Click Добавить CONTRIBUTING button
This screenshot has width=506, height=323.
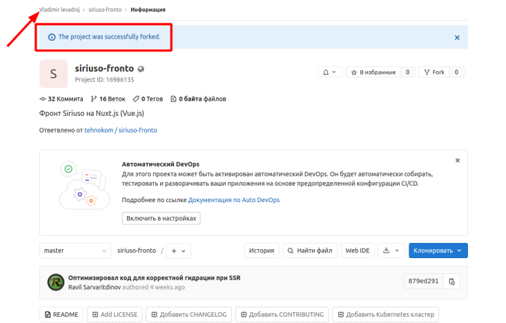point(282,315)
